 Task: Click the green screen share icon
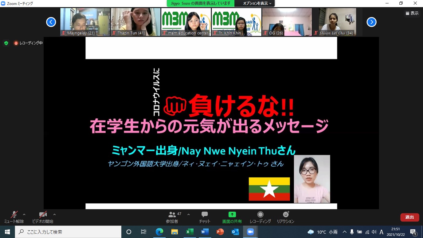(232, 215)
